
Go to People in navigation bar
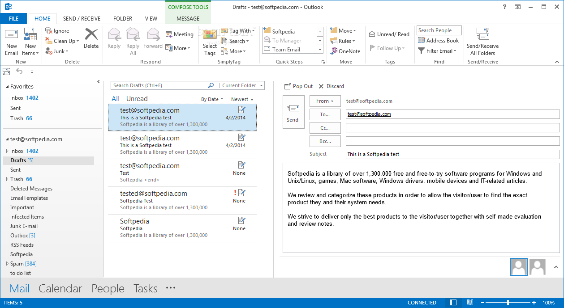[x=108, y=289]
